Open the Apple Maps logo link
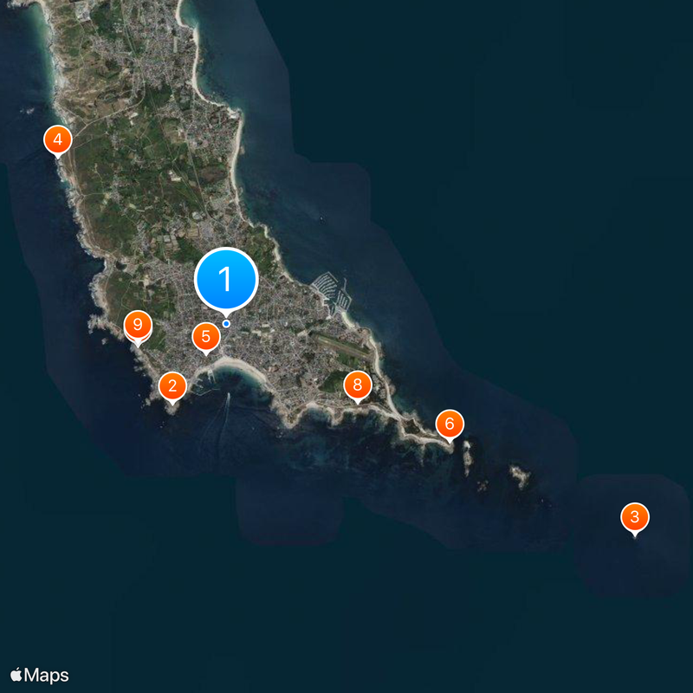The height and width of the screenshot is (693, 693). [x=39, y=676]
